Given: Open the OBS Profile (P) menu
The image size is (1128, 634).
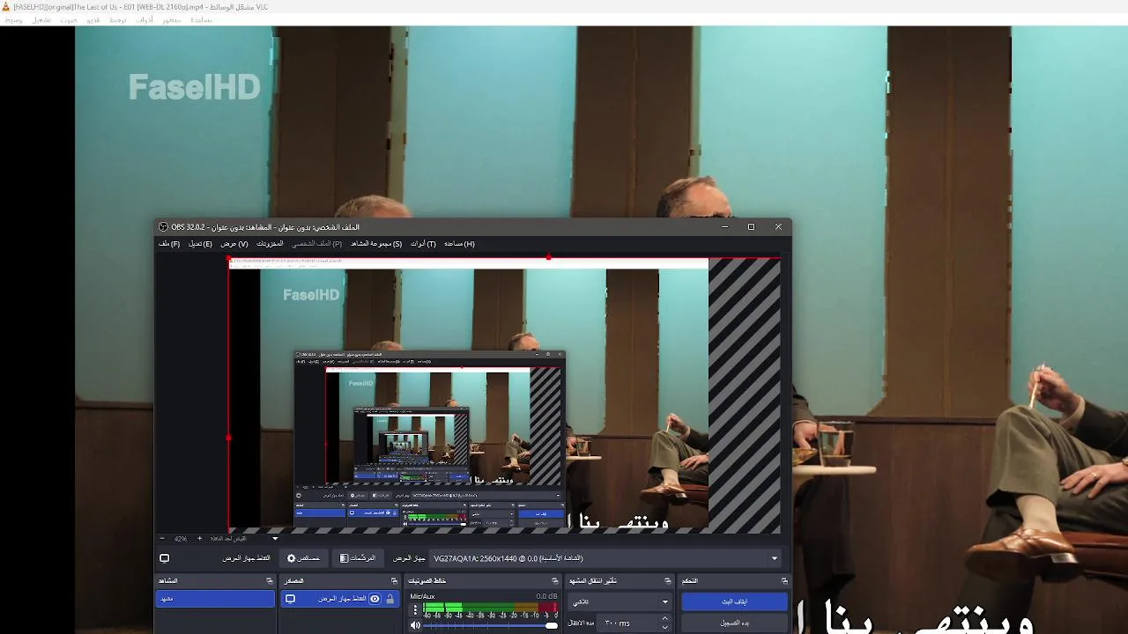Looking at the screenshot, I should [x=317, y=244].
